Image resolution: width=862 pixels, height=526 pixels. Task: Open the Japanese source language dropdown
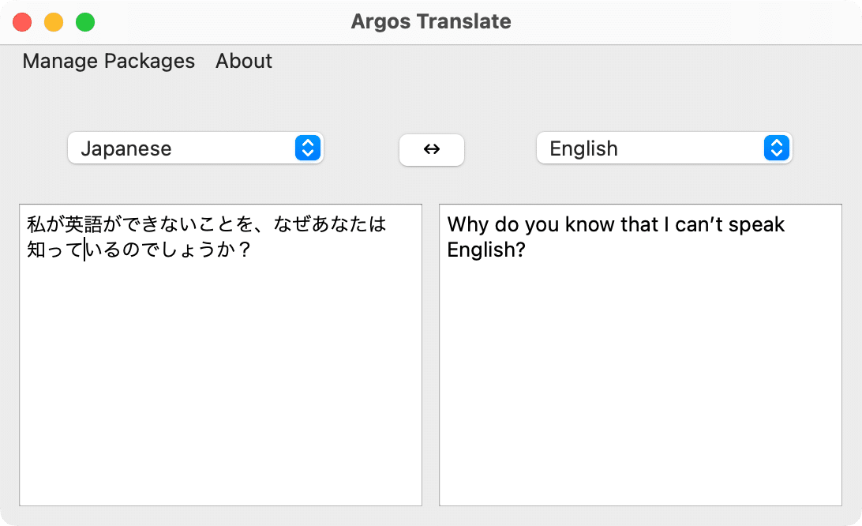tap(195, 148)
